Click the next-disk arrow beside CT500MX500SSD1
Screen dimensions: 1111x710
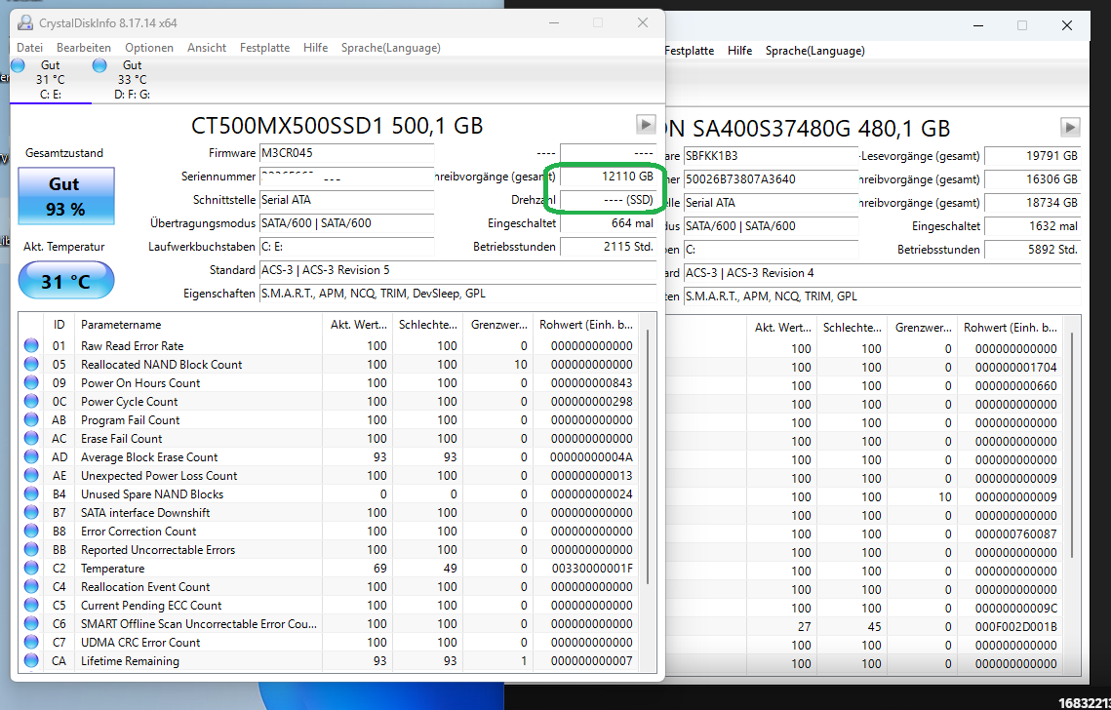coord(646,125)
